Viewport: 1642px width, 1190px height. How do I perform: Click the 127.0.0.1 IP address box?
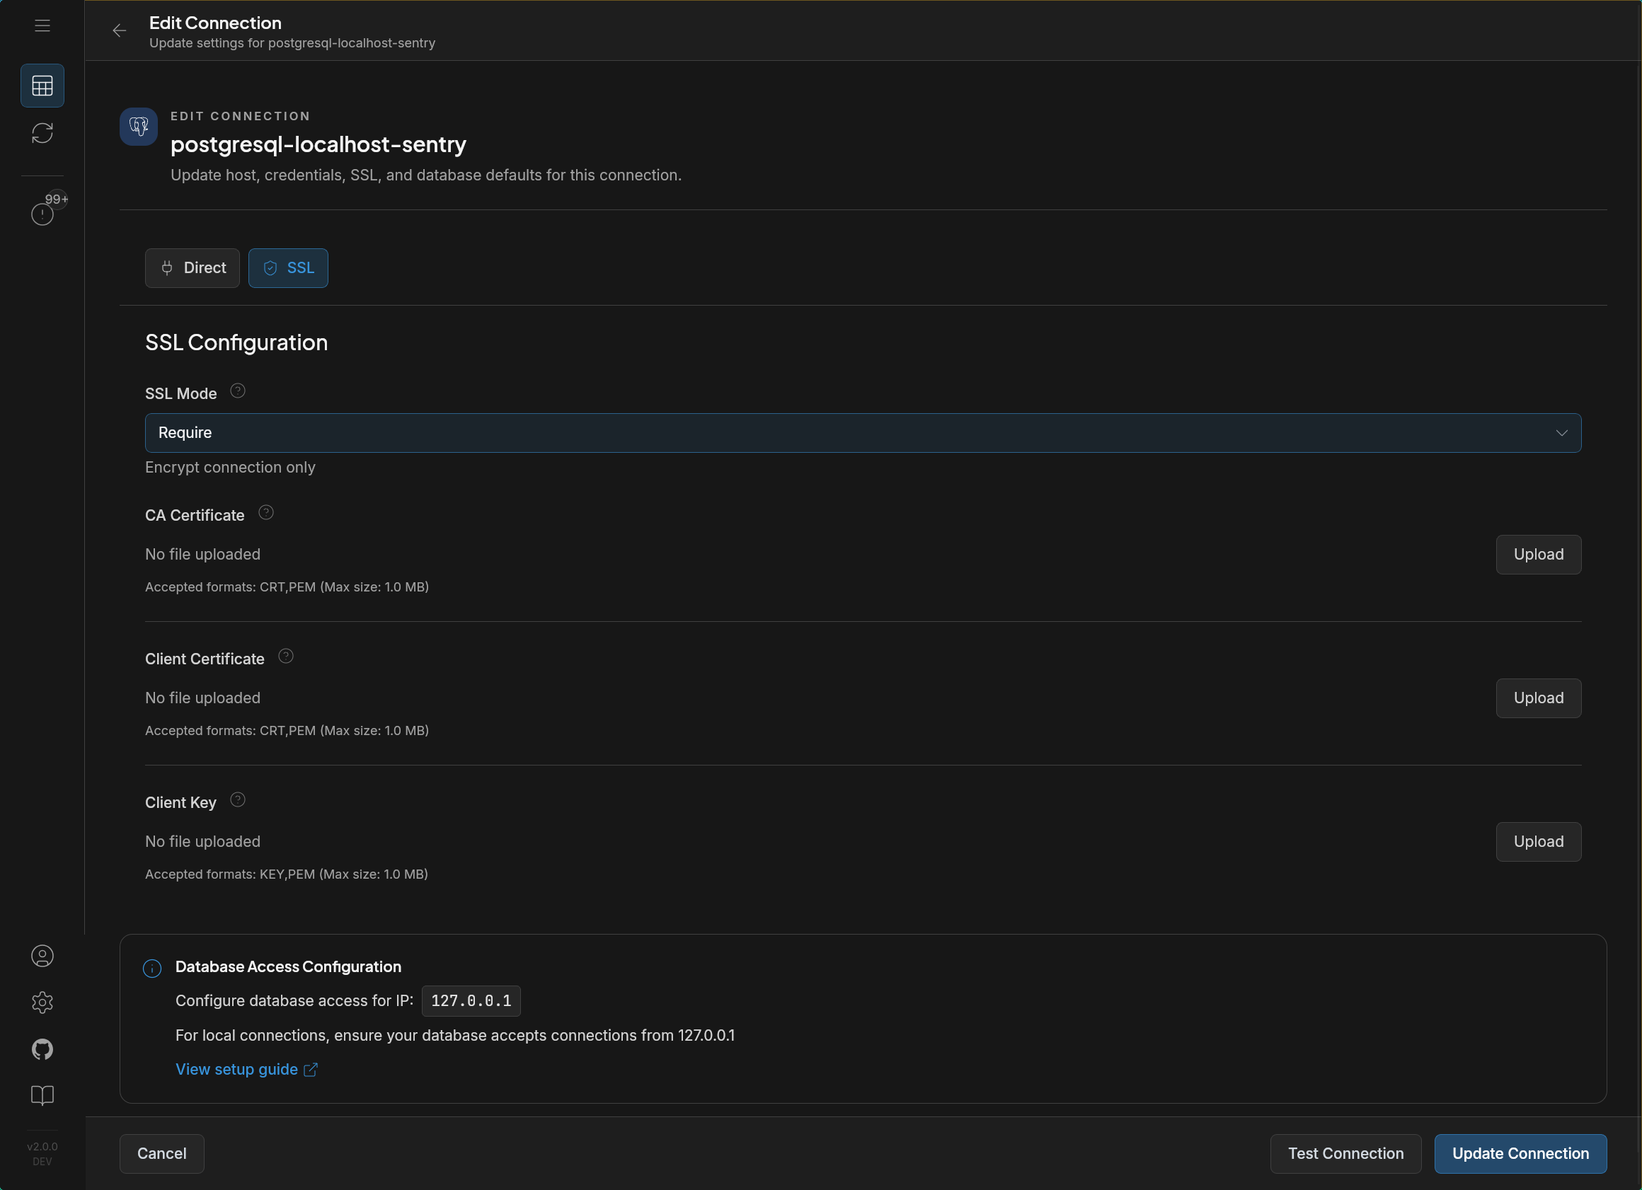(x=471, y=1001)
